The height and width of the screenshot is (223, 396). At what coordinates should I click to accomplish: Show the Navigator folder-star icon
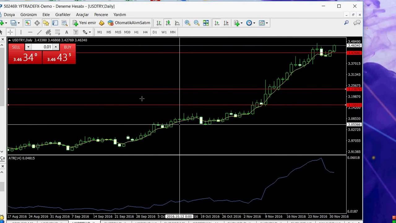[x=46, y=23]
